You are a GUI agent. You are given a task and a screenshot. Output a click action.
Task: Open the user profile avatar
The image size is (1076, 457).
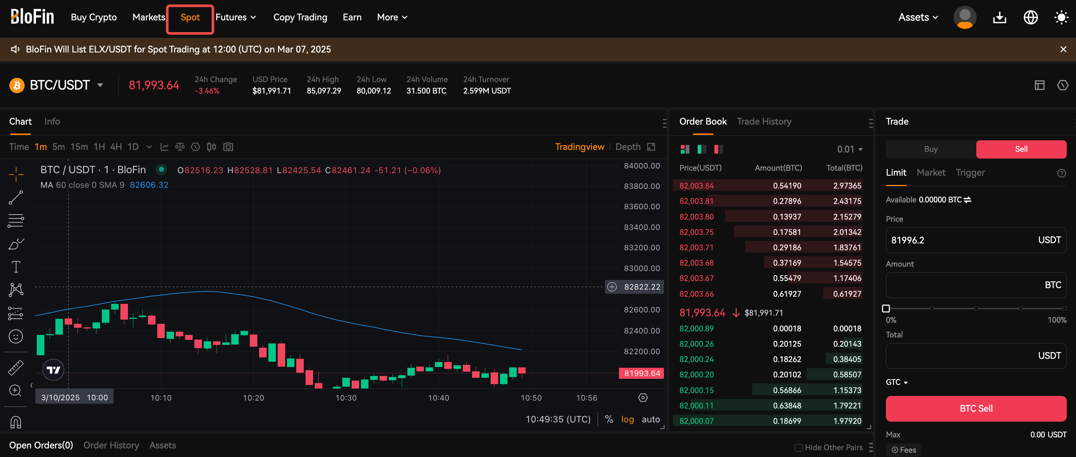tap(965, 17)
